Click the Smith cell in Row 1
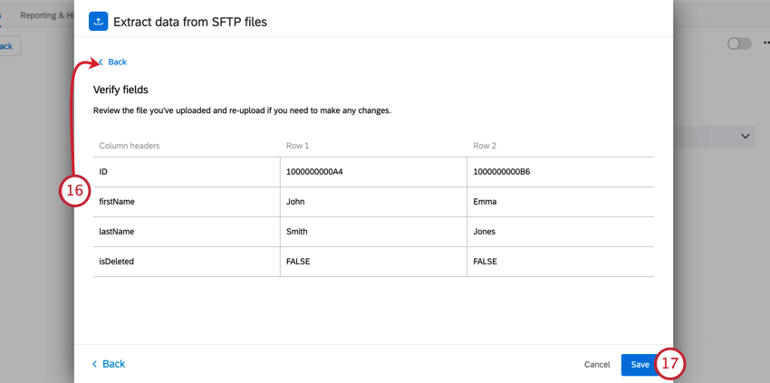 [x=373, y=232]
